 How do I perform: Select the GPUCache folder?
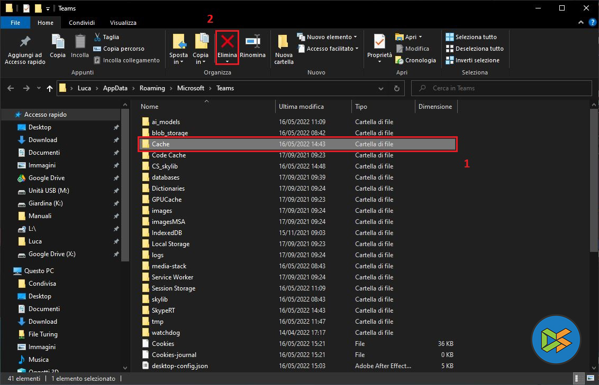pyautogui.click(x=167, y=200)
